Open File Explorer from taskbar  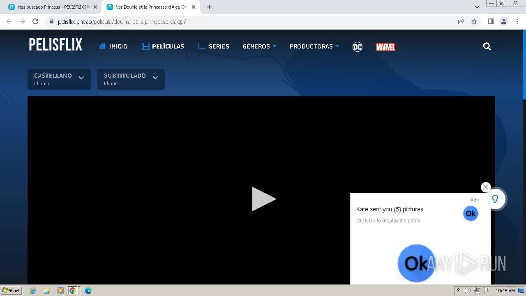tap(46, 291)
